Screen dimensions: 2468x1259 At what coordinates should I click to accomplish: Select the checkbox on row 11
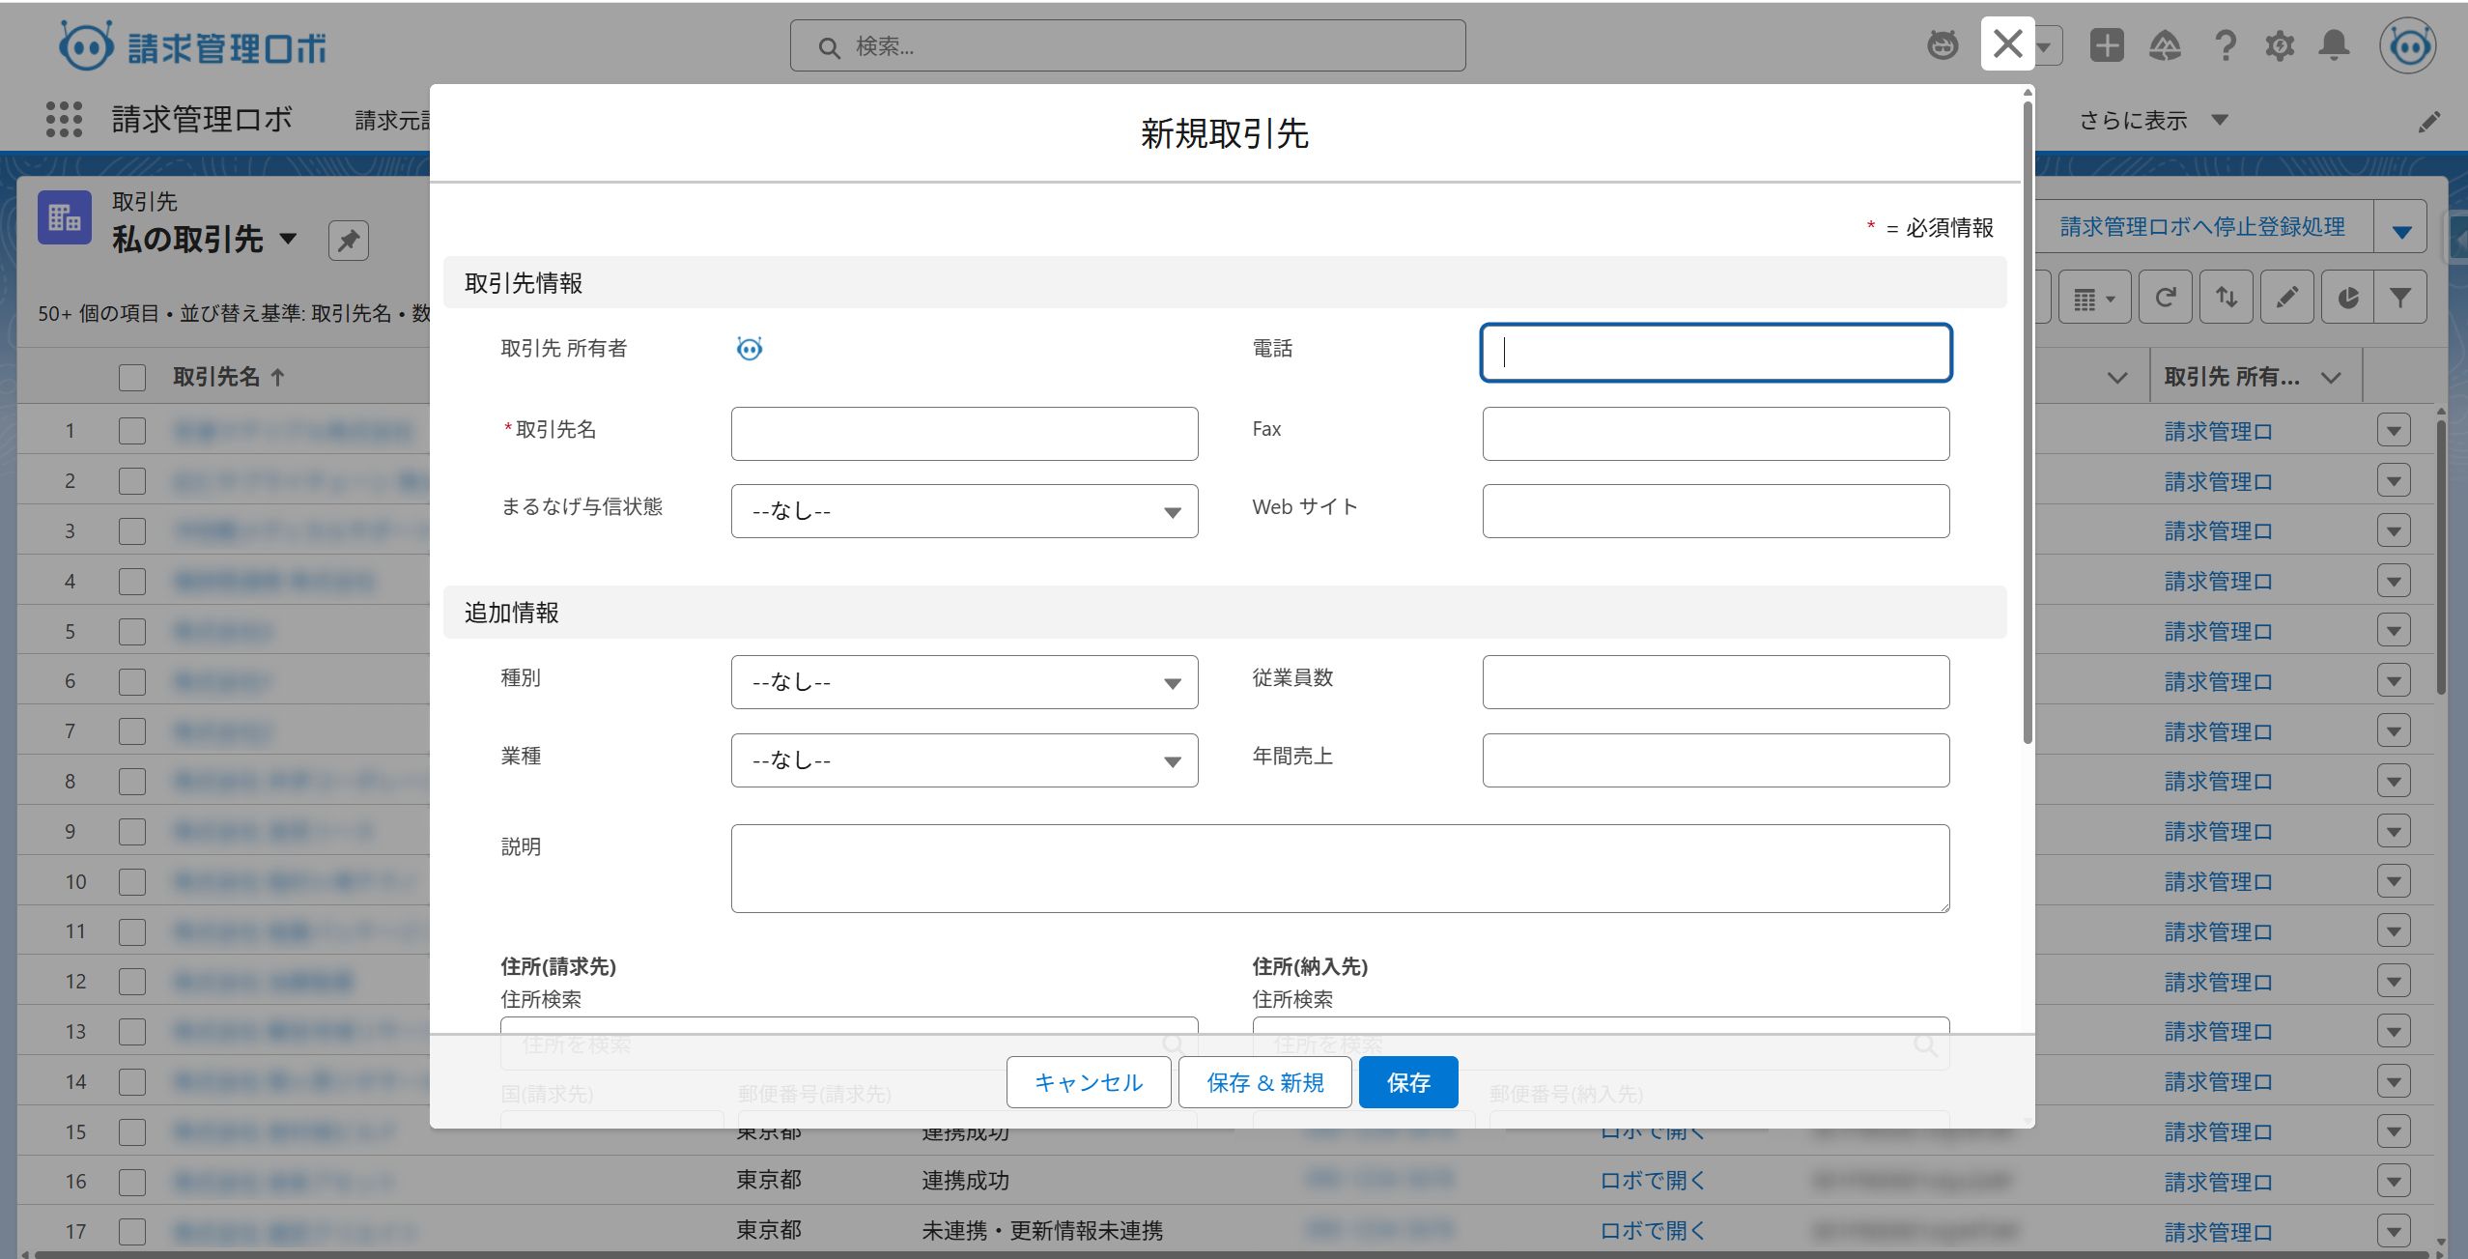132,932
